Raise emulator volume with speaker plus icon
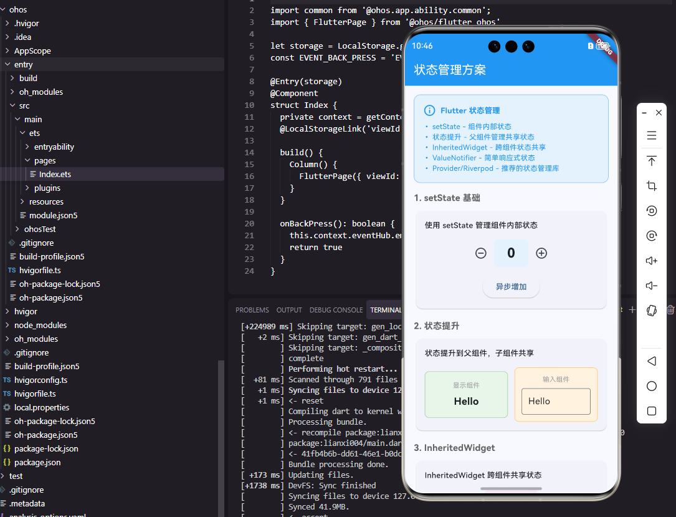The image size is (676, 517). pyautogui.click(x=652, y=261)
